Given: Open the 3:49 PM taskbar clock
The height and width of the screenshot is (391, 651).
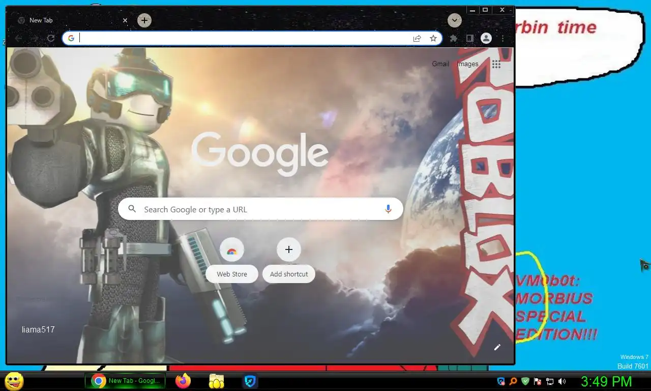Looking at the screenshot, I should coord(606,381).
